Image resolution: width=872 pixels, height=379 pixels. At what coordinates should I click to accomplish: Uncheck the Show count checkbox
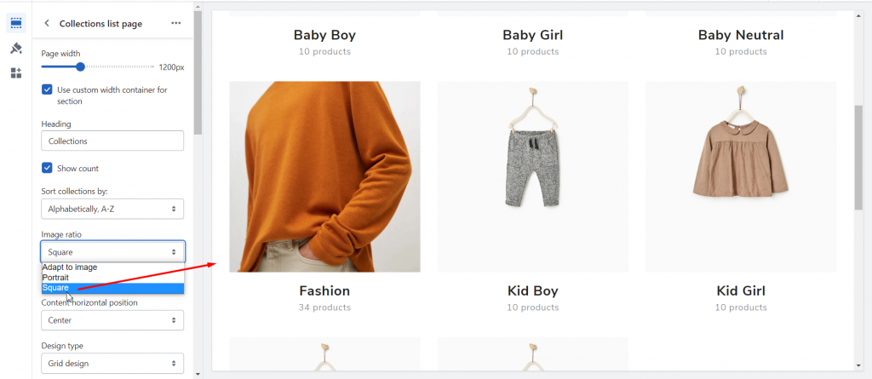(x=48, y=168)
